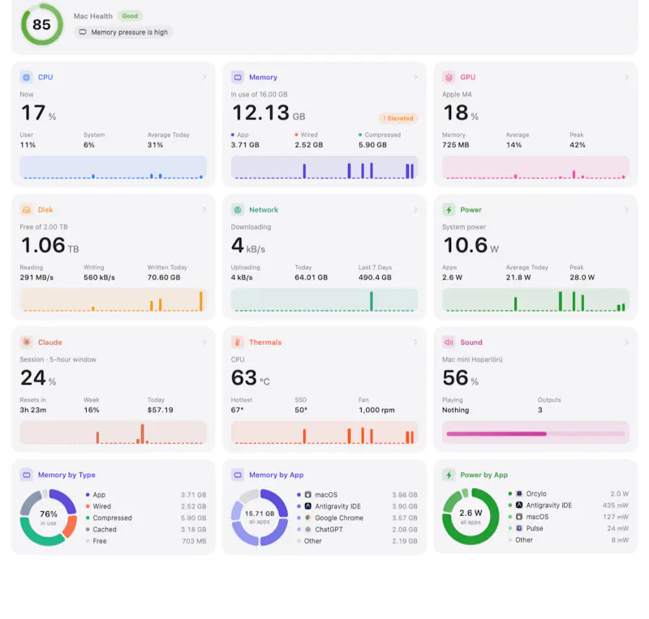
Task: Click the Other row in Power by App
Action: pos(569,540)
